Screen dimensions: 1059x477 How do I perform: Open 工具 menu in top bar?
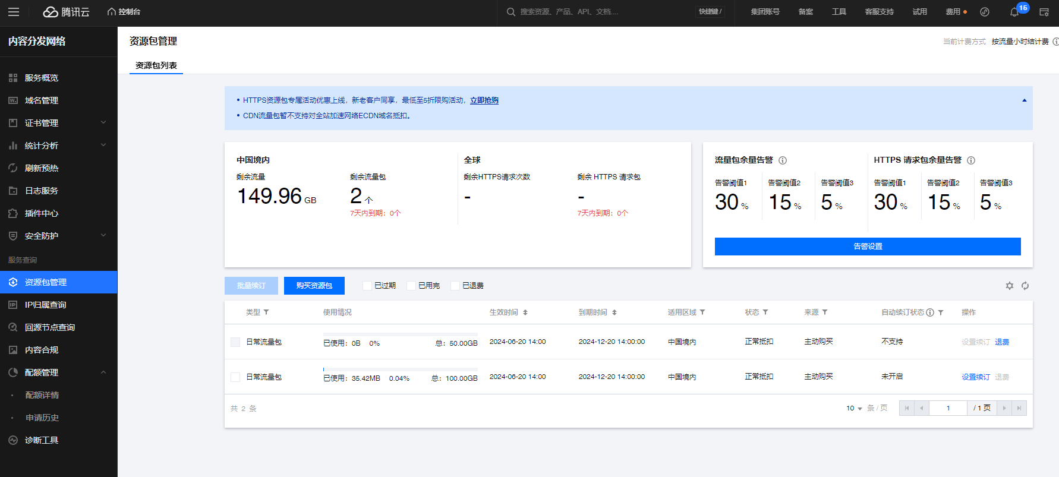coord(839,12)
